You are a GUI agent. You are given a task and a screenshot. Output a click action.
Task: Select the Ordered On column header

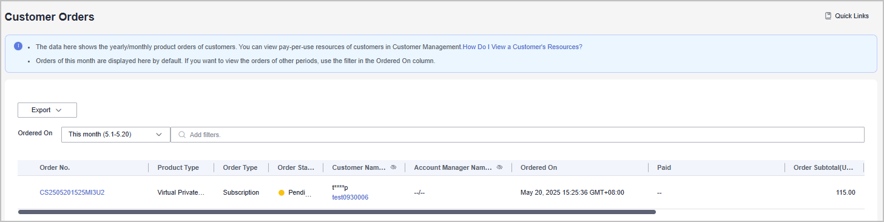[x=539, y=167]
